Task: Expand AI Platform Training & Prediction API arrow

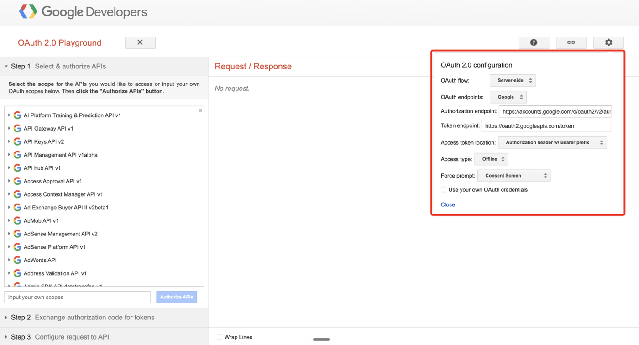Action: 9,115
